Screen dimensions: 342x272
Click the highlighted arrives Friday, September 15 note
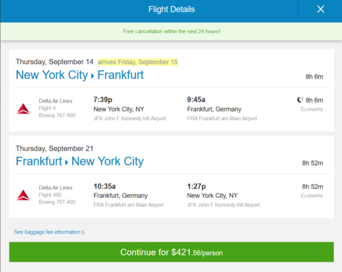(137, 62)
